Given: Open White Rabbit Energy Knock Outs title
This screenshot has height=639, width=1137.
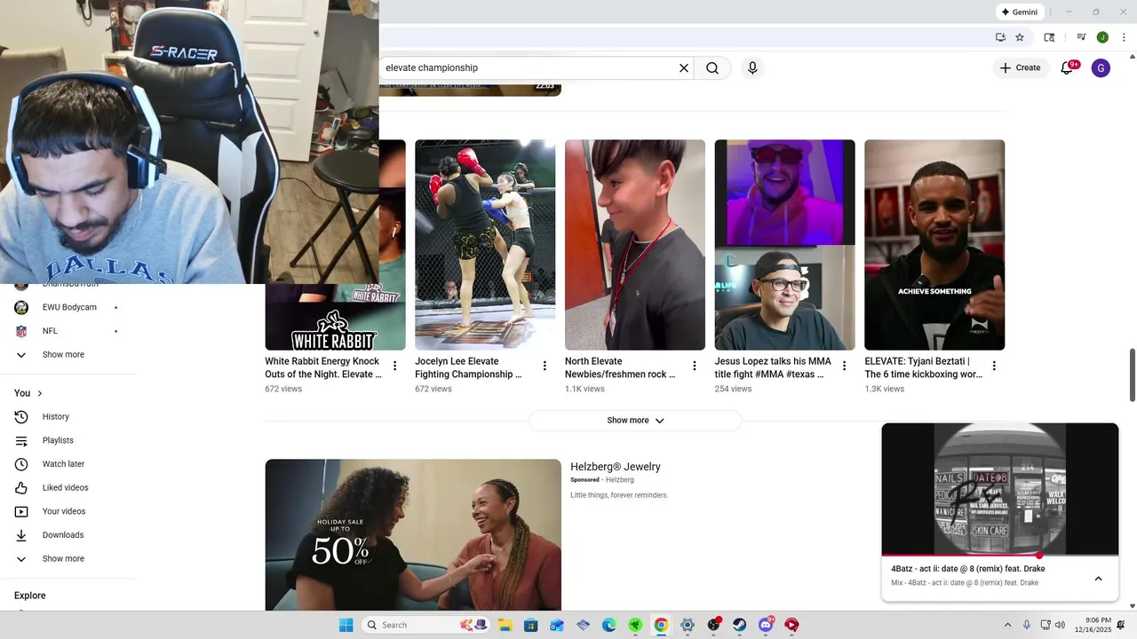Looking at the screenshot, I should coord(322,368).
